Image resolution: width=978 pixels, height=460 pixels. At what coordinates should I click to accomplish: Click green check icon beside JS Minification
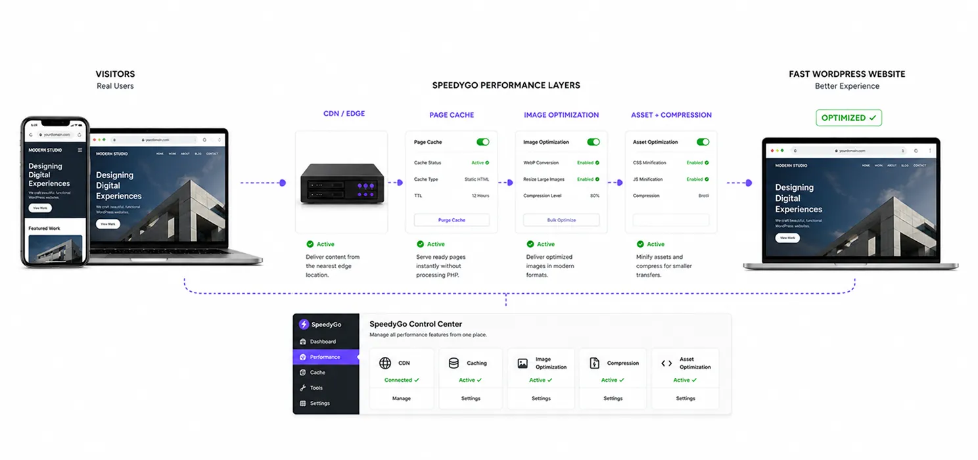point(707,179)
